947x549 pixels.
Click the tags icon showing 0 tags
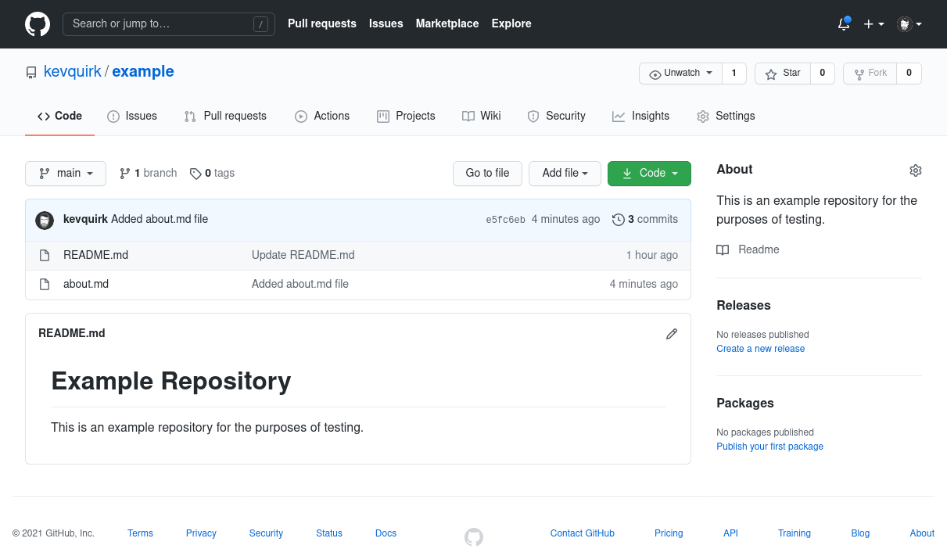pos(196,173)
